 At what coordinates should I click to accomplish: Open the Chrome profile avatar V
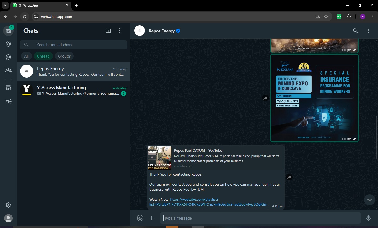tap(363, 17)
